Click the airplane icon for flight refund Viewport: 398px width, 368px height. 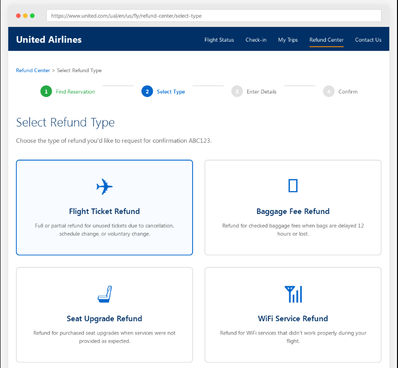click(x=104, y=187)
